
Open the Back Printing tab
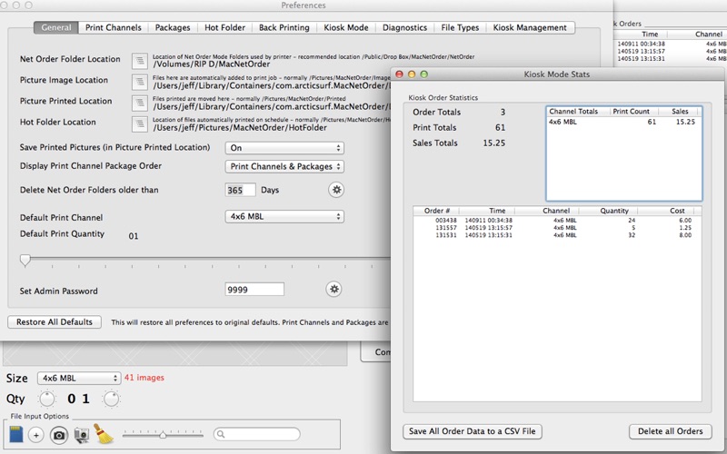click(284, 27)
